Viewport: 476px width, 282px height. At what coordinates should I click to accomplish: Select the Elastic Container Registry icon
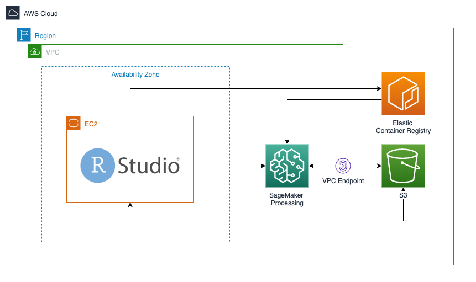coord(403,94)
